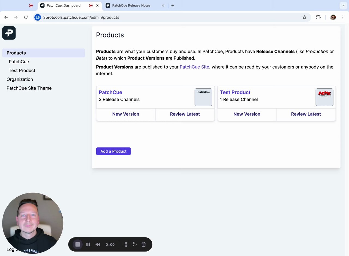Switch to the PatchCue Release Notes tab
Viewport: 349px width, 256px height.
(x=136, y=5)
